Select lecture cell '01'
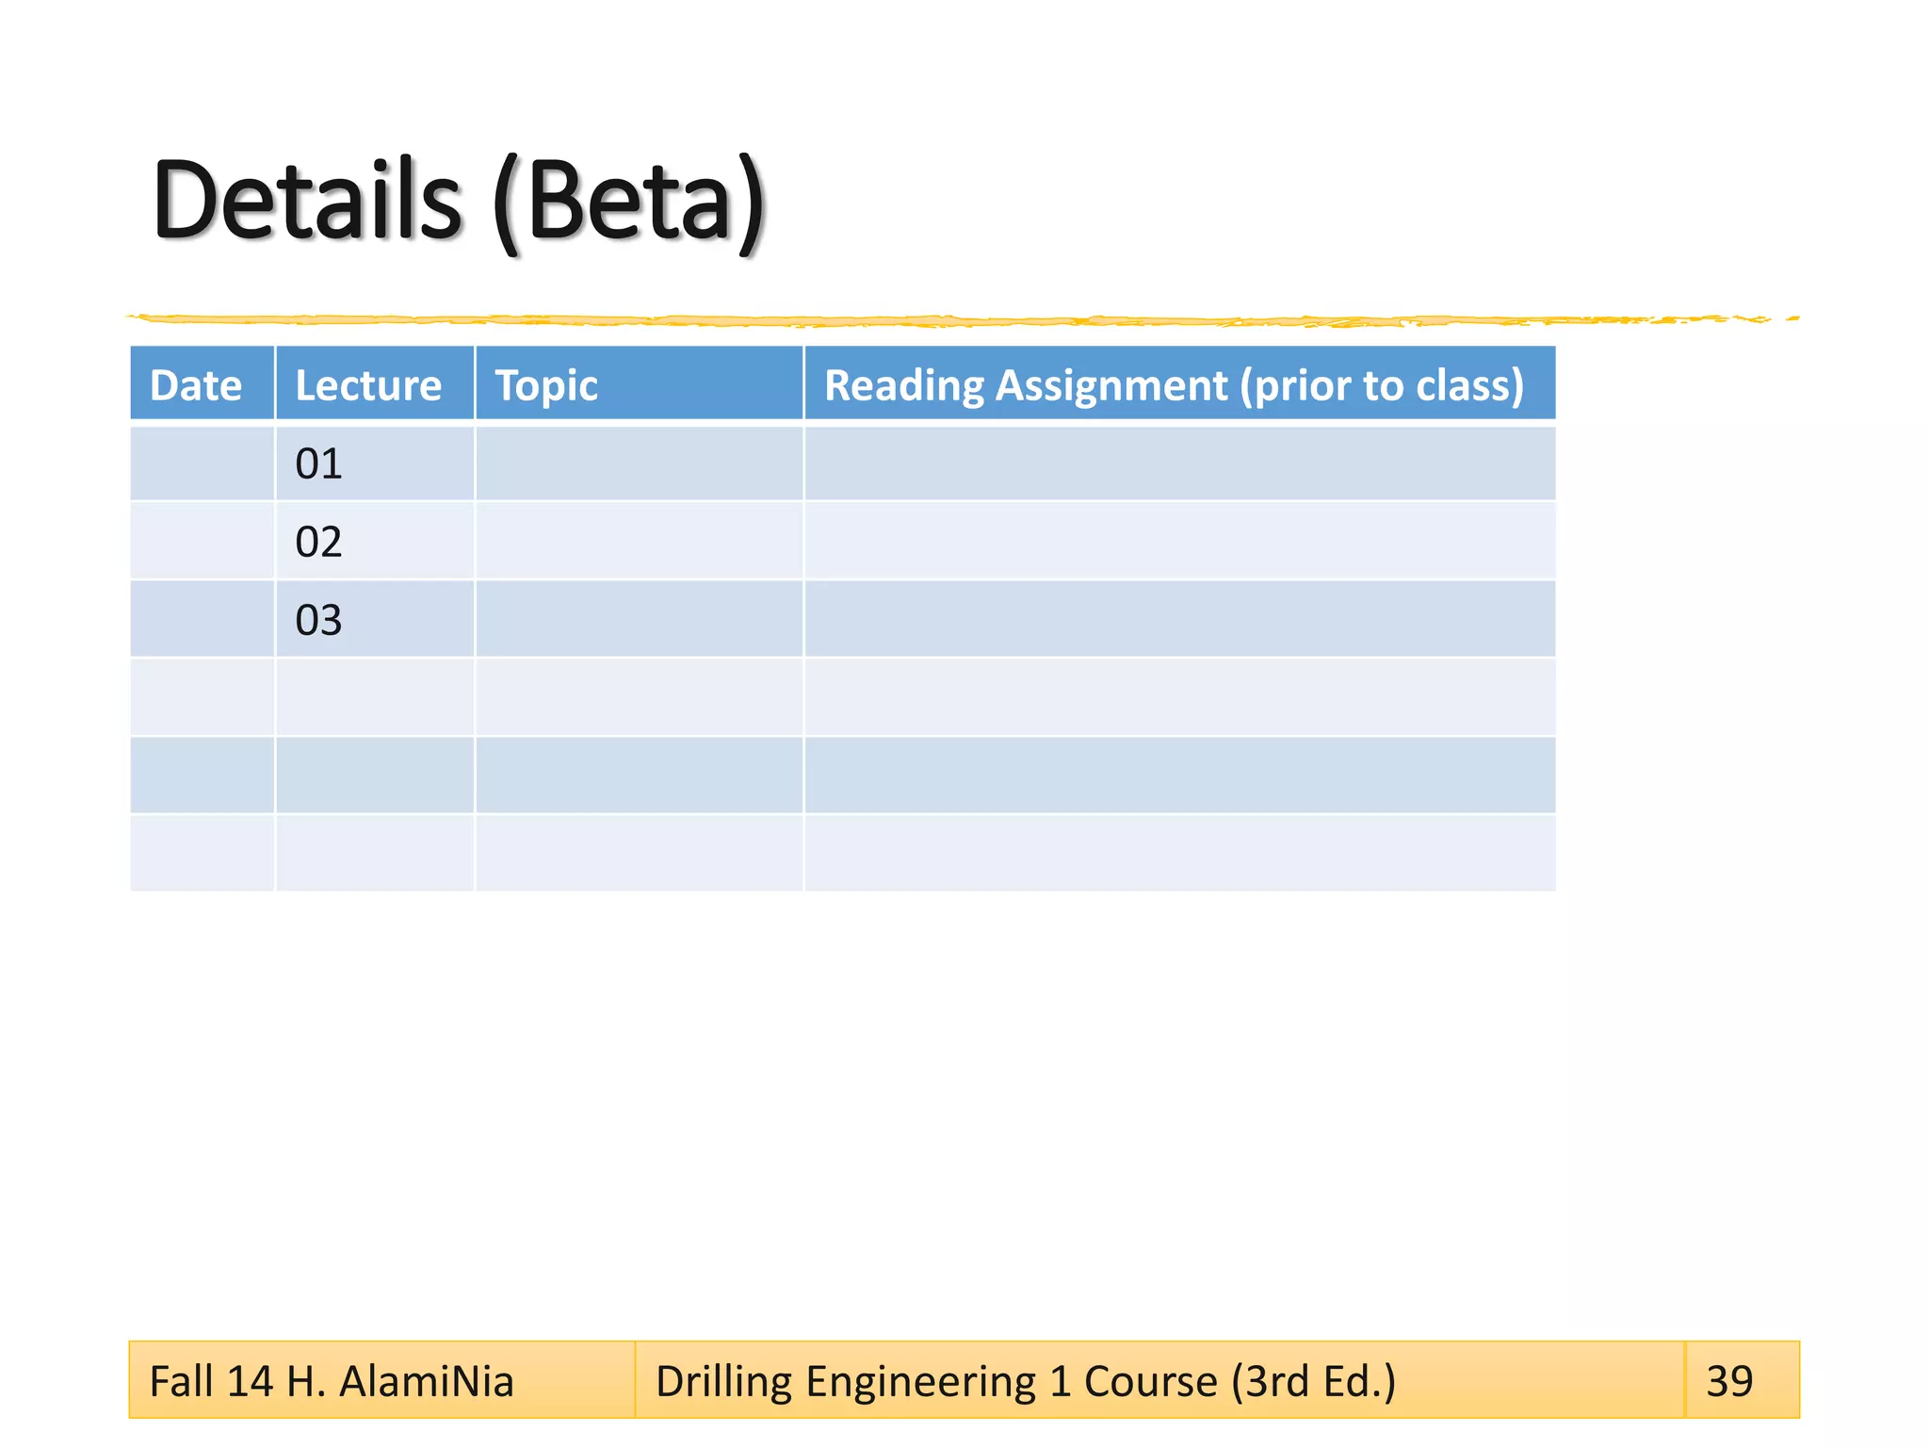Screen dimensions: 1929x1447 375,463
